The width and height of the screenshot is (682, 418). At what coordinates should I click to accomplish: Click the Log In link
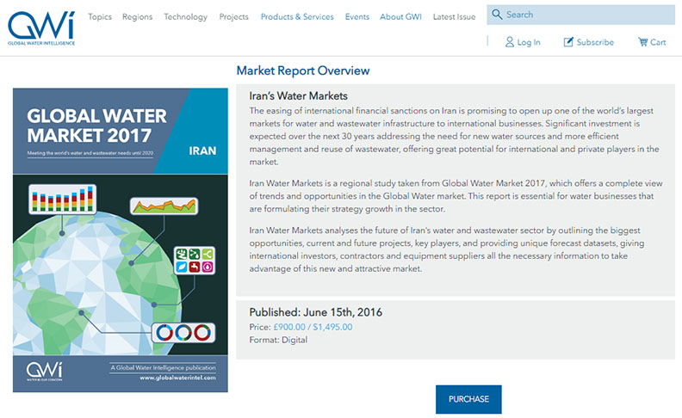pos(529,42)
